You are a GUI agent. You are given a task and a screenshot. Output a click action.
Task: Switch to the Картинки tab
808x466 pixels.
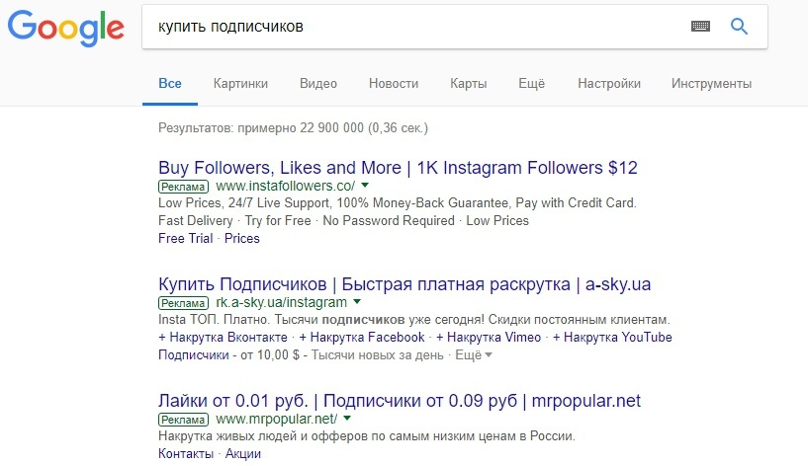pyautogui.click(x=240, y=83)
